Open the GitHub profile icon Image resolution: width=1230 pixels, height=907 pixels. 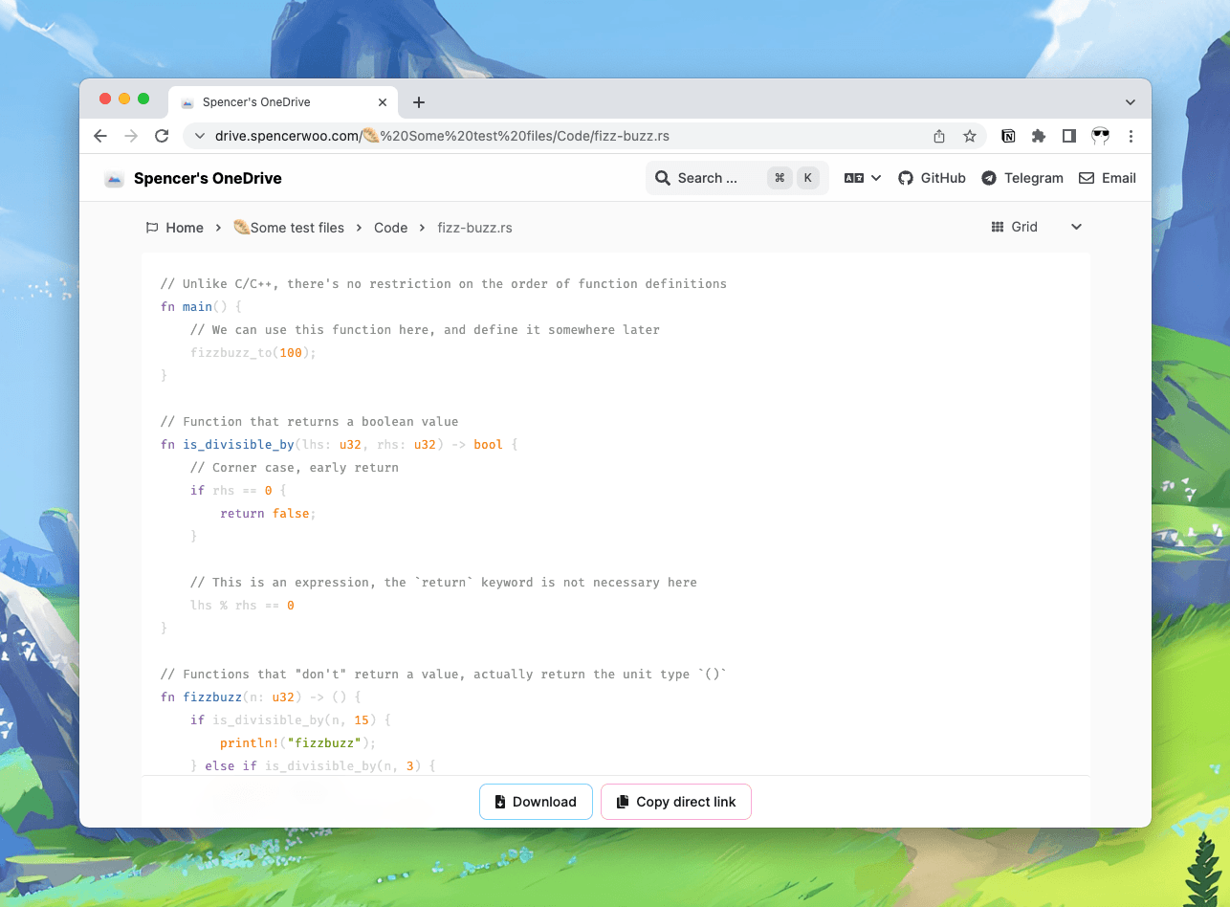(906, 178)
